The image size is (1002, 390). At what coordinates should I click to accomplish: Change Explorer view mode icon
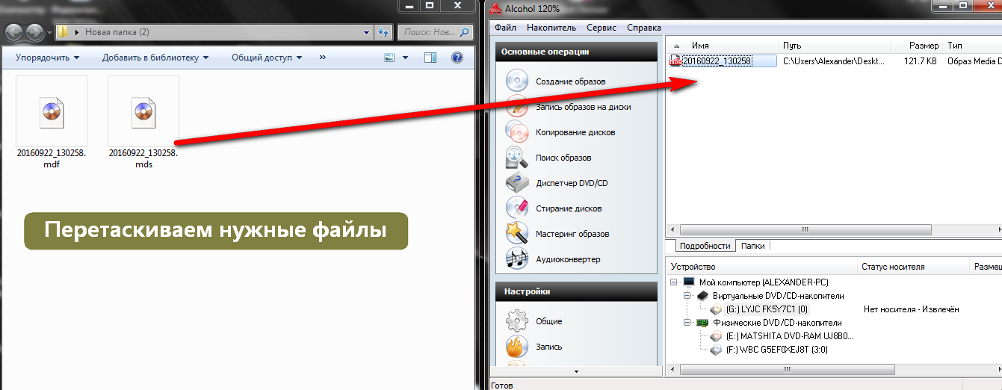pos(390,58)
